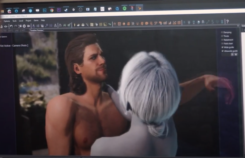This screenshot has height=158, width=245.
Task: Enable the Damping checkbox
Action: (x=222, y=32)
